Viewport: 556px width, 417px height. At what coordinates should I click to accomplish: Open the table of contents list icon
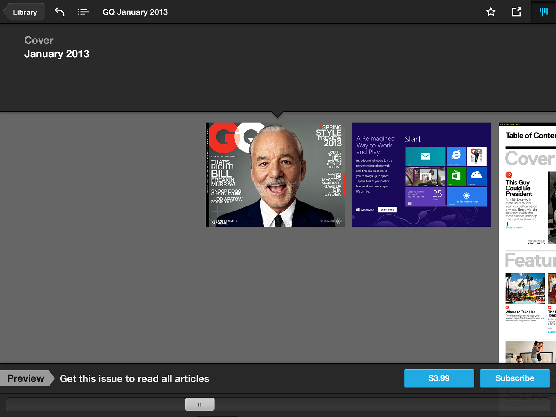click(x=83, y=12)
